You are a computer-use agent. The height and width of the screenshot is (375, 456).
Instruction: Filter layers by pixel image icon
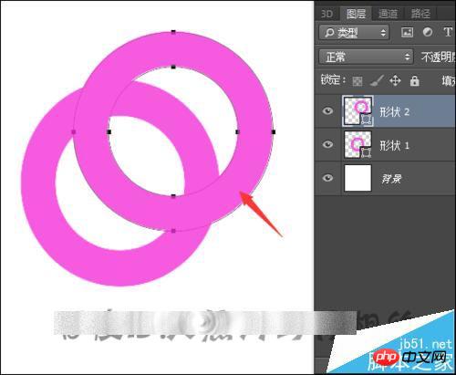coord(408,32)
